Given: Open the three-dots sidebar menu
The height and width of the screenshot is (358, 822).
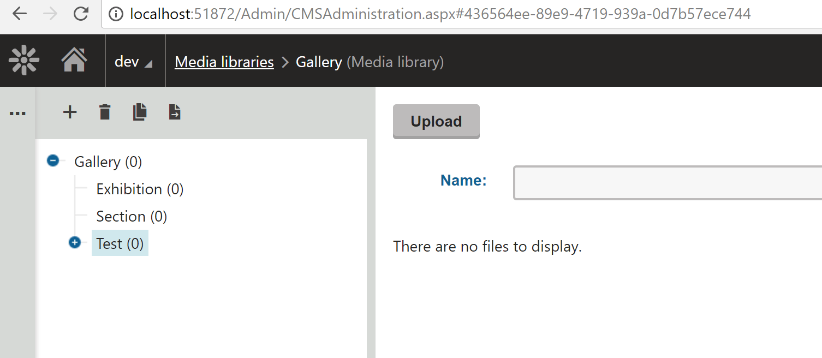Looking at the screenshot, I should [x=17, y=114].
